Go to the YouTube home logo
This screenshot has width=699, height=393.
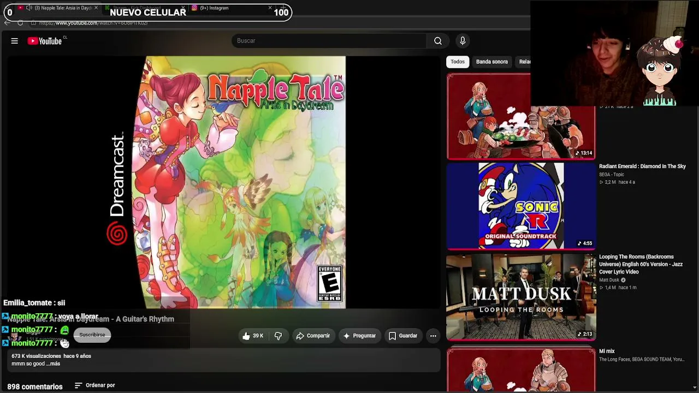45,41
